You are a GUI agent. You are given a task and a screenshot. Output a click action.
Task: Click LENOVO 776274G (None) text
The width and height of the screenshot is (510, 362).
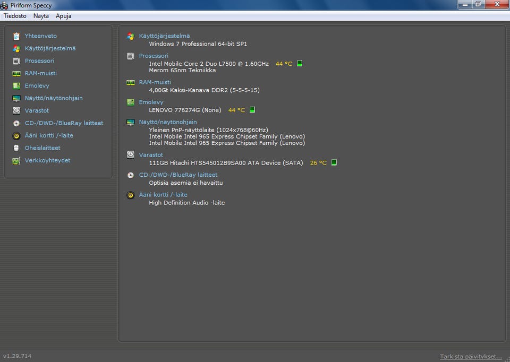click(185, 110)
